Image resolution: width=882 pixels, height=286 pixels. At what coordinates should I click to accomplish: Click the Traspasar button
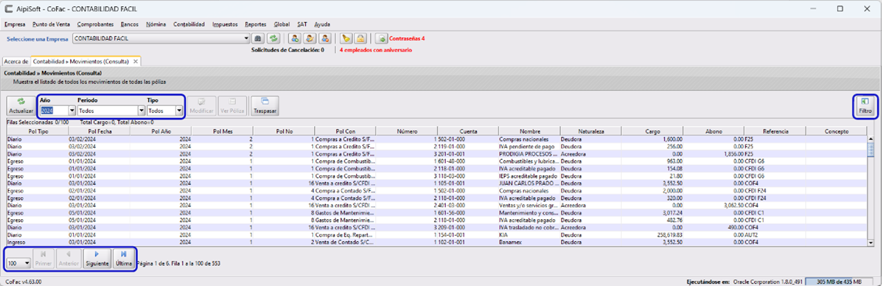click(265, 105)
